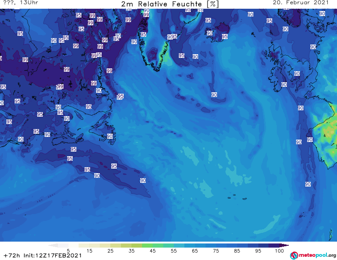Click the circular meteopool logo icon
Screen dimensions: 337x260
294,255
